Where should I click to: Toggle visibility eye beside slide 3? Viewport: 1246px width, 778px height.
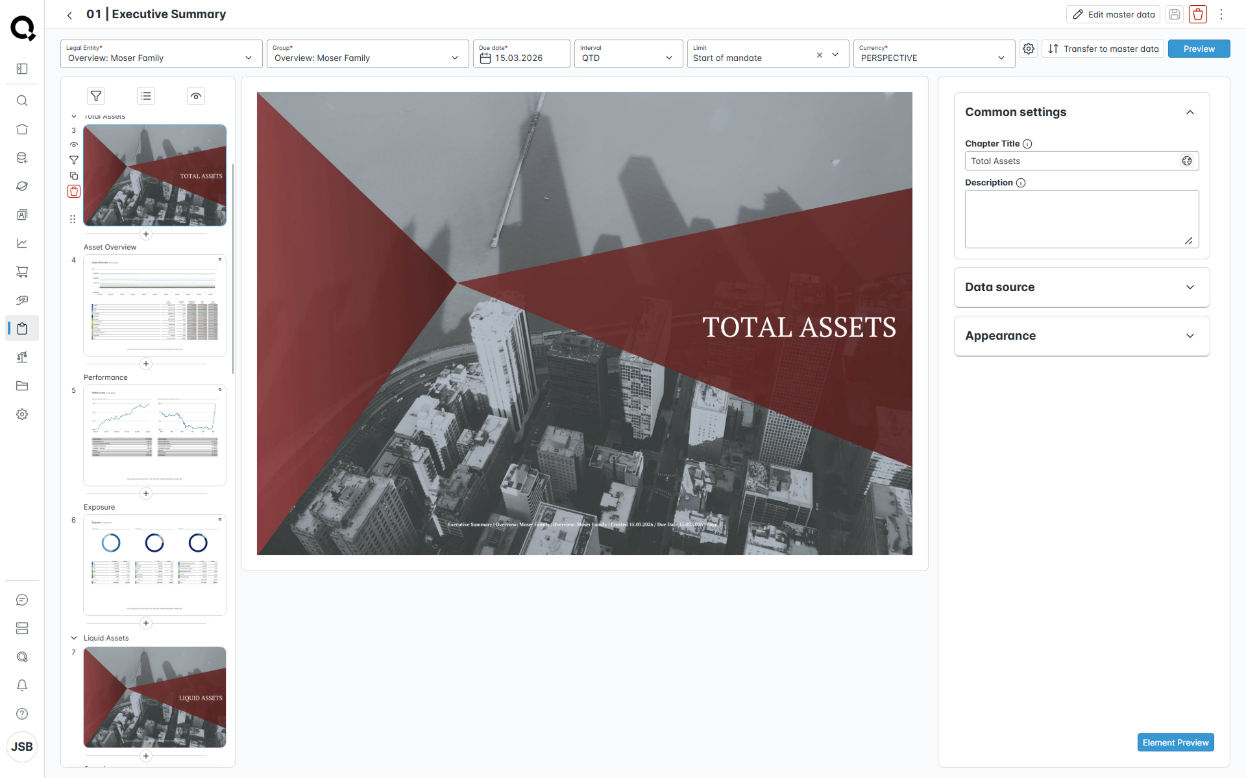pyautogui.click(x=74, y=145)
